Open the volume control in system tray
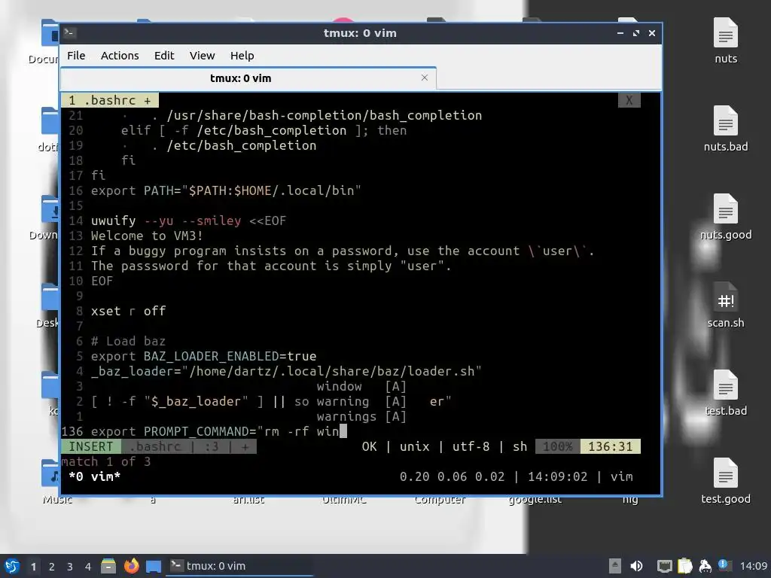This screenshot has height=578, width=771. [x=636, y=566]
